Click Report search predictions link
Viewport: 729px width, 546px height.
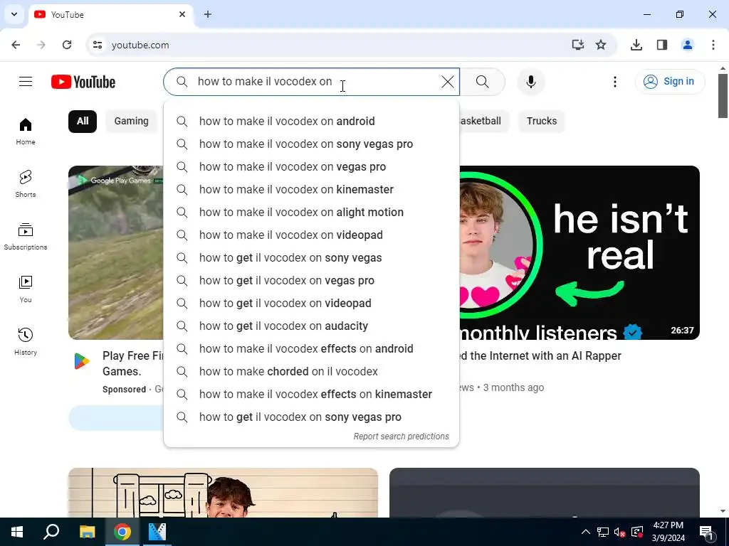pos(401,437)
